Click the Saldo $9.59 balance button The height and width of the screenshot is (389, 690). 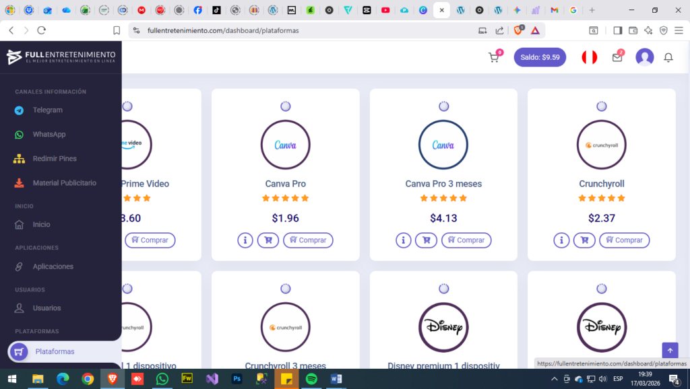pyautogui.click(x=540, y=58)
